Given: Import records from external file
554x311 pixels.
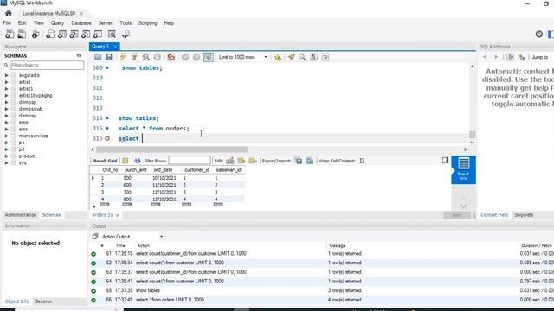Looking at the screenshot, I should (x=310, y=161).
